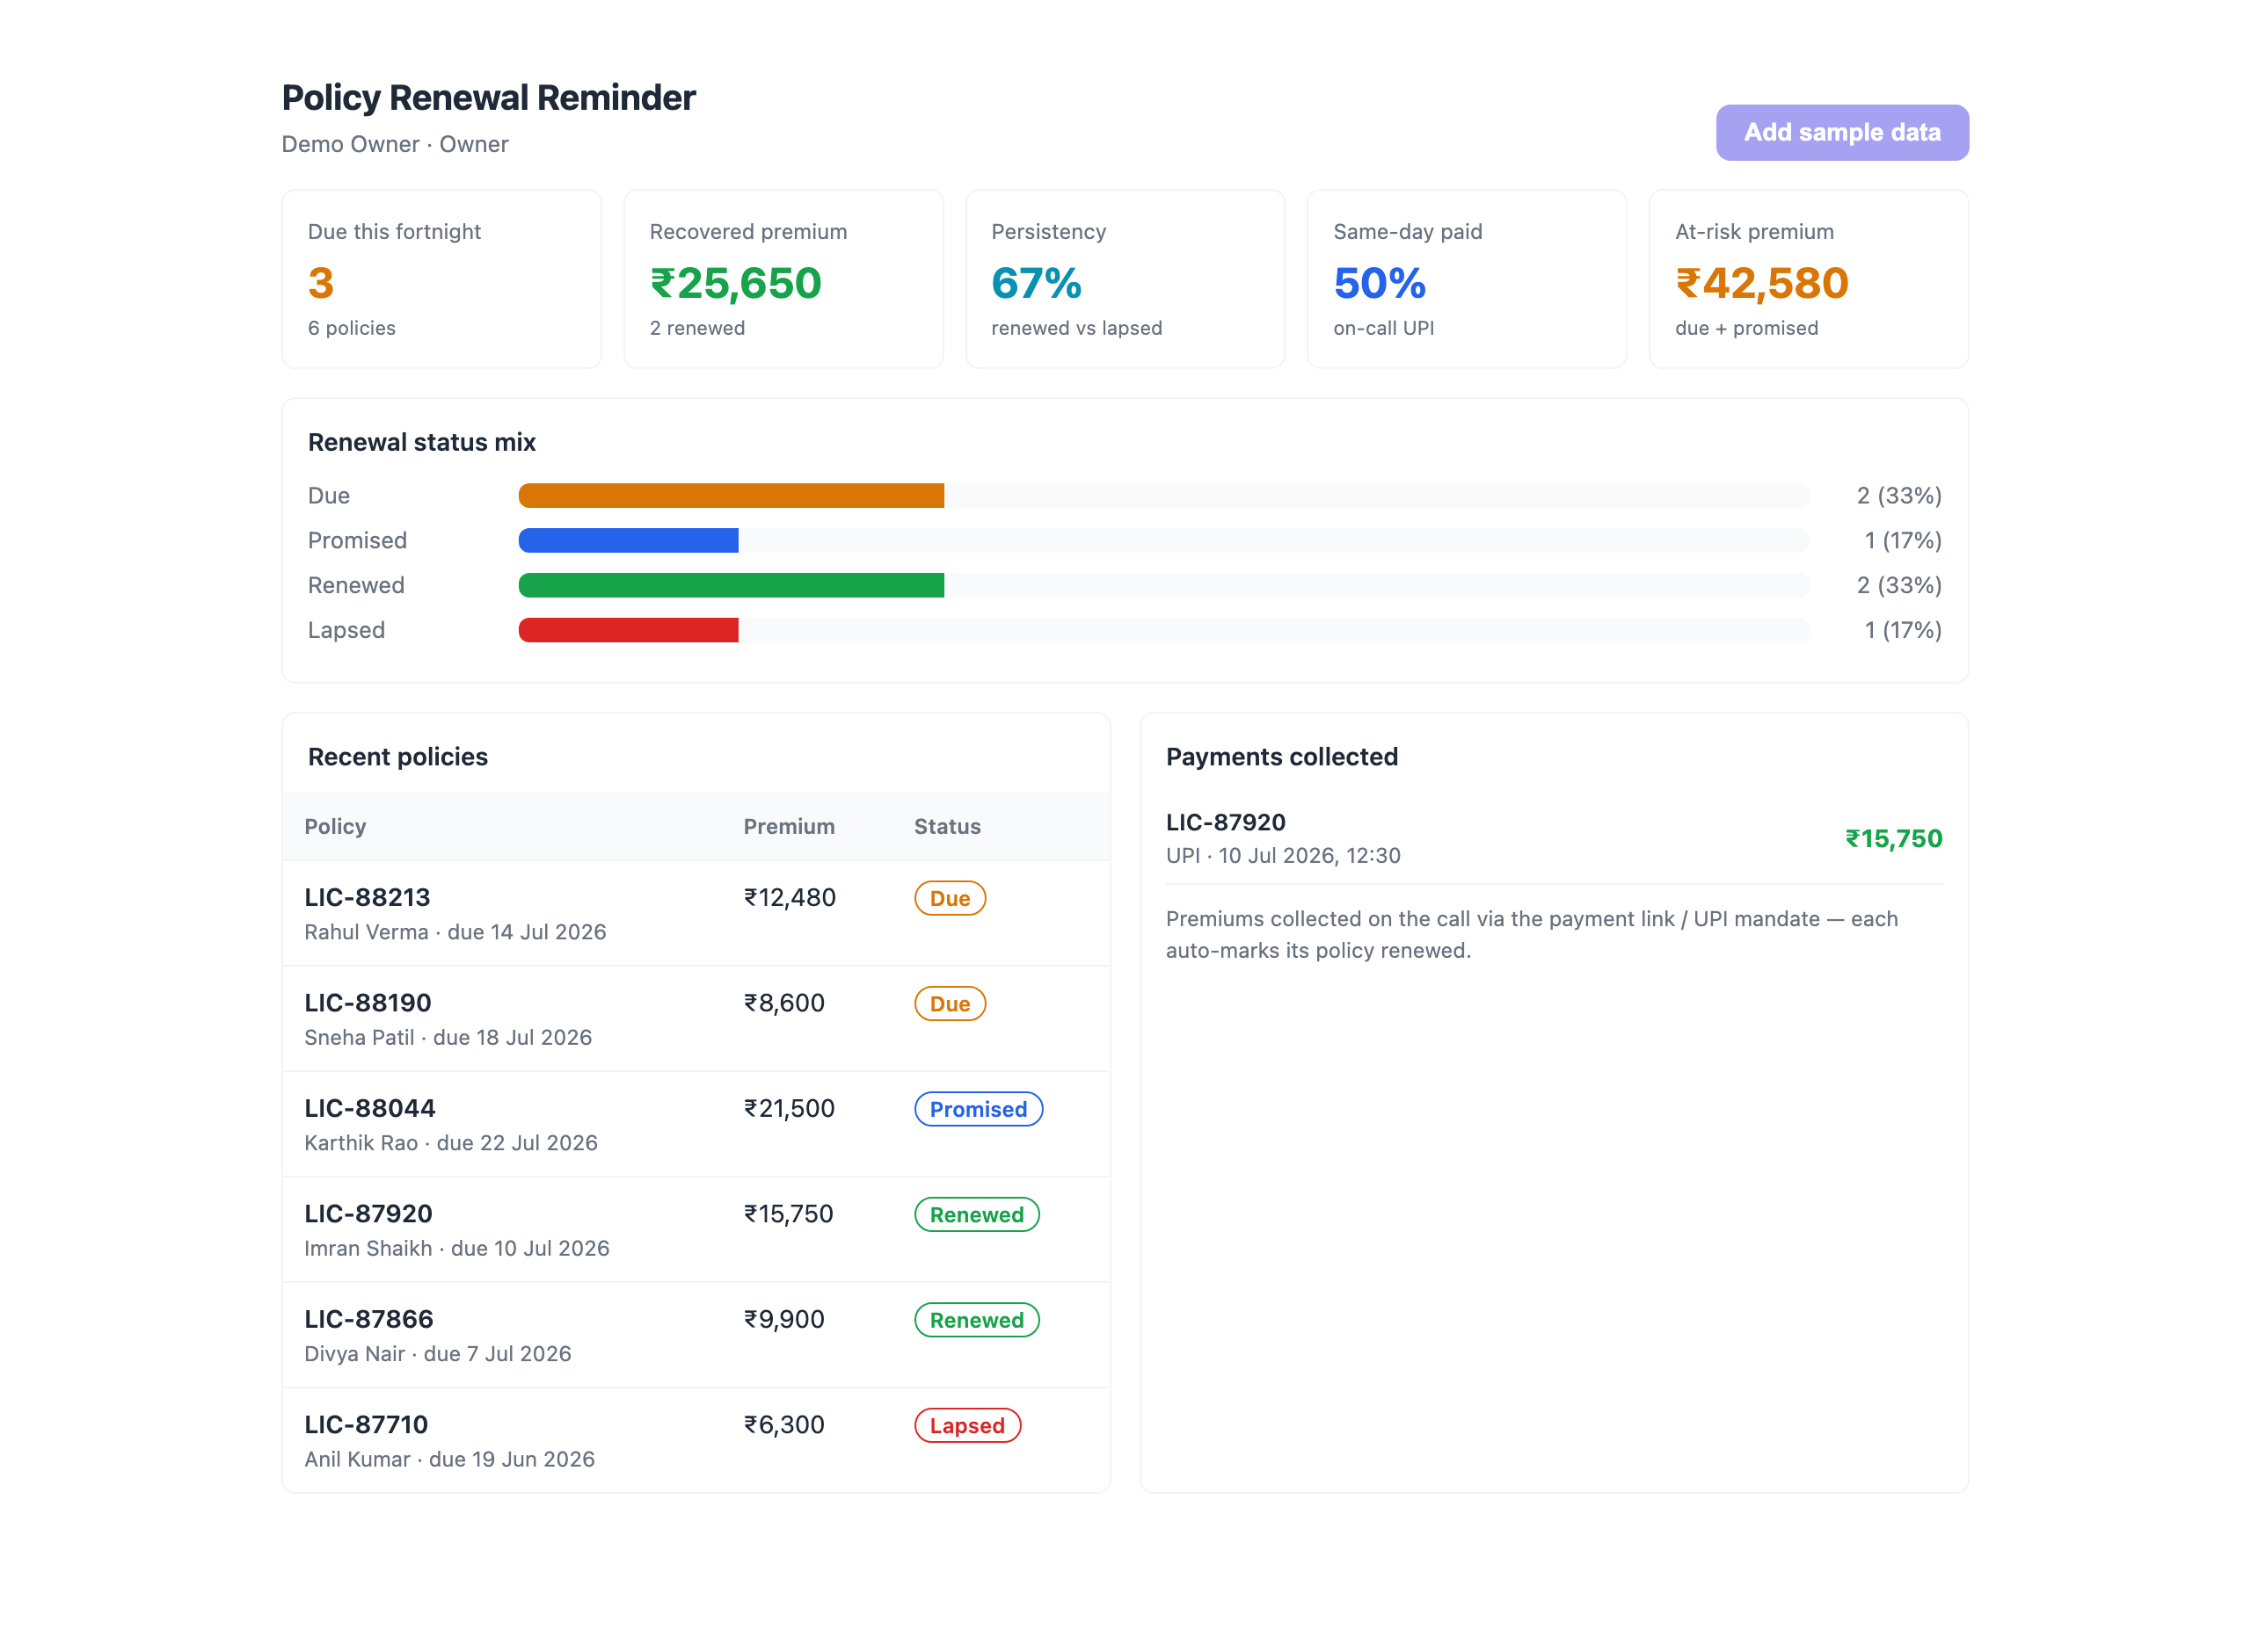Click the Policy Renewal Reminder title
This screenshot has width=2251, height=1652.
[488, 98]
